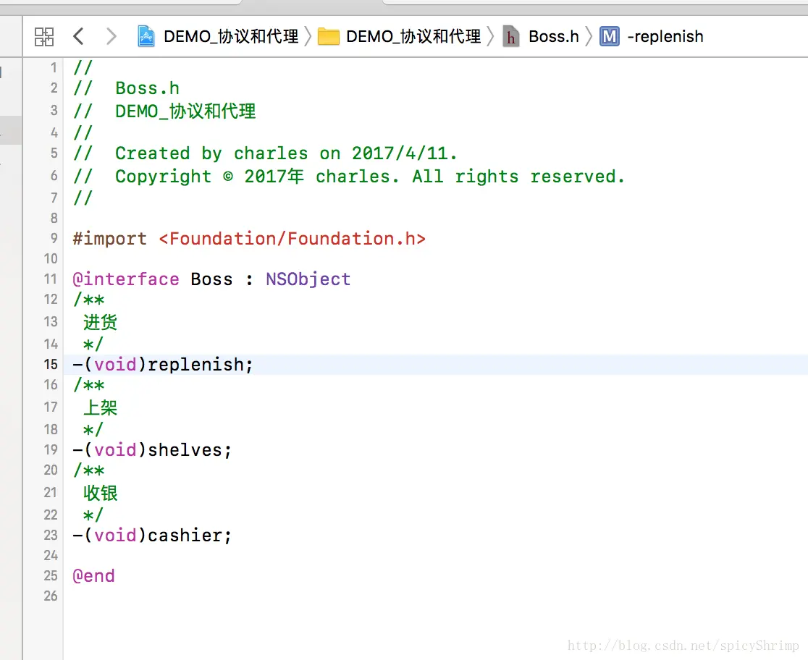808x660 pixels.
Task: Go back with the left chevron
Action: point(78,37)
